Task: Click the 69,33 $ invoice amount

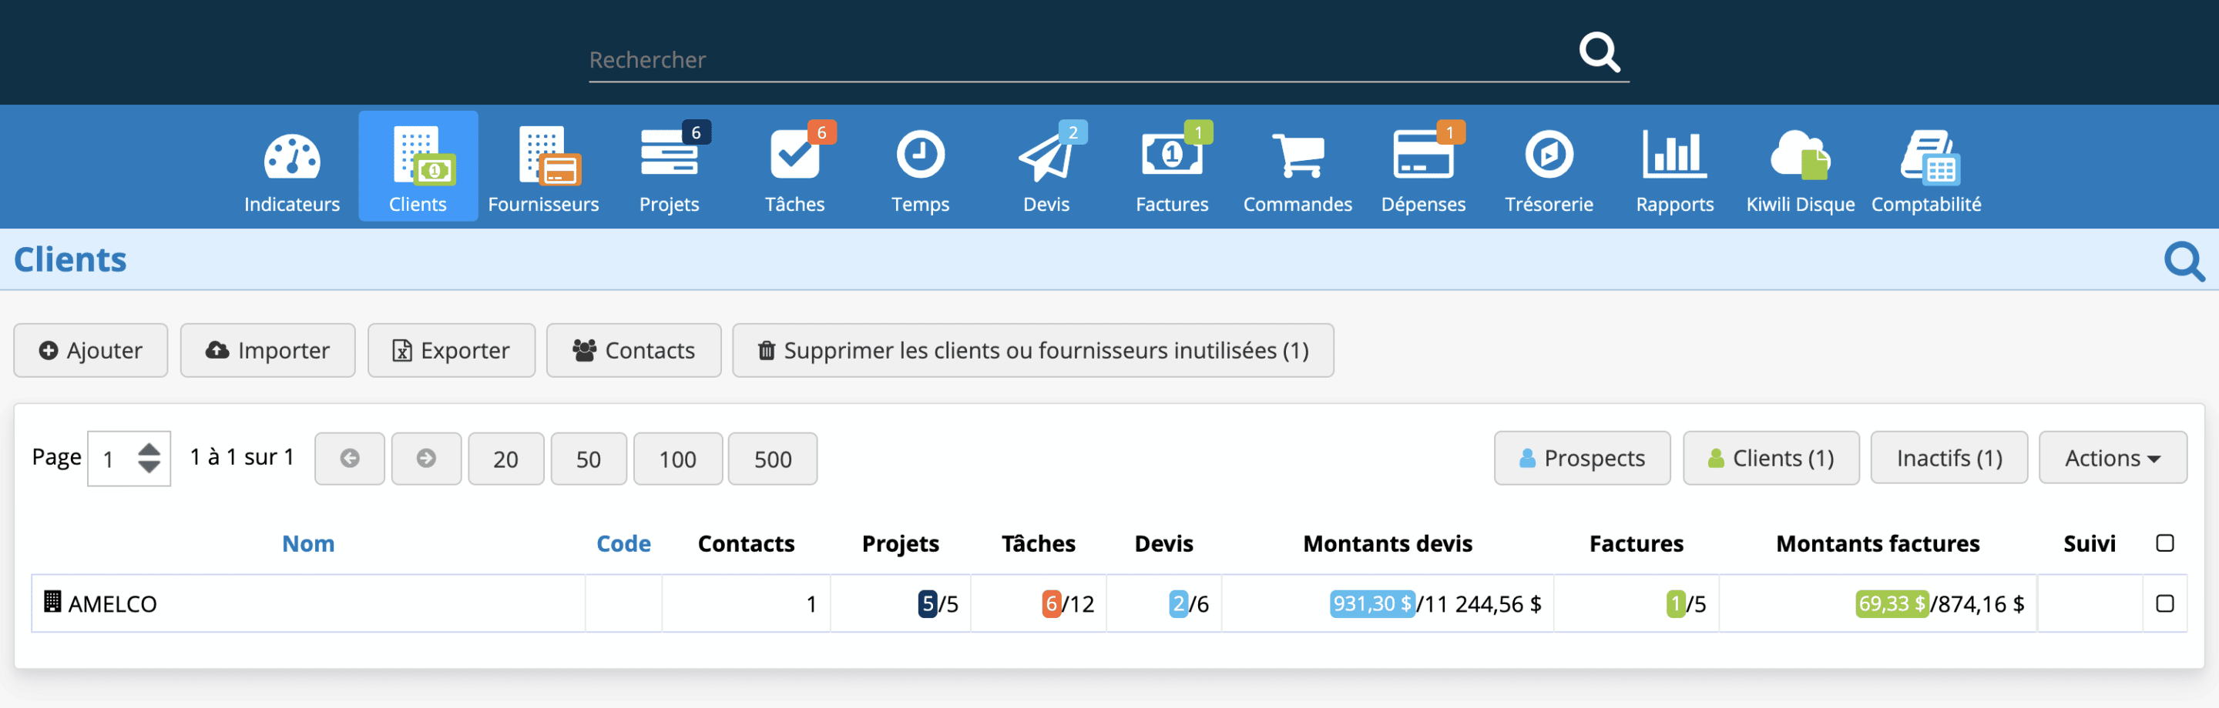Action: (1892, 603)
